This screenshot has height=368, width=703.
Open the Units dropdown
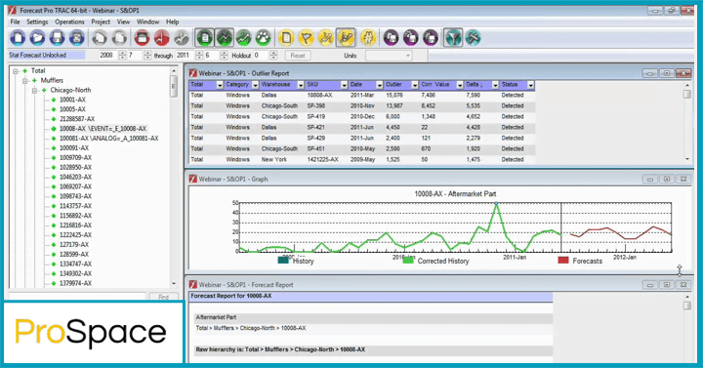[389, 56]
